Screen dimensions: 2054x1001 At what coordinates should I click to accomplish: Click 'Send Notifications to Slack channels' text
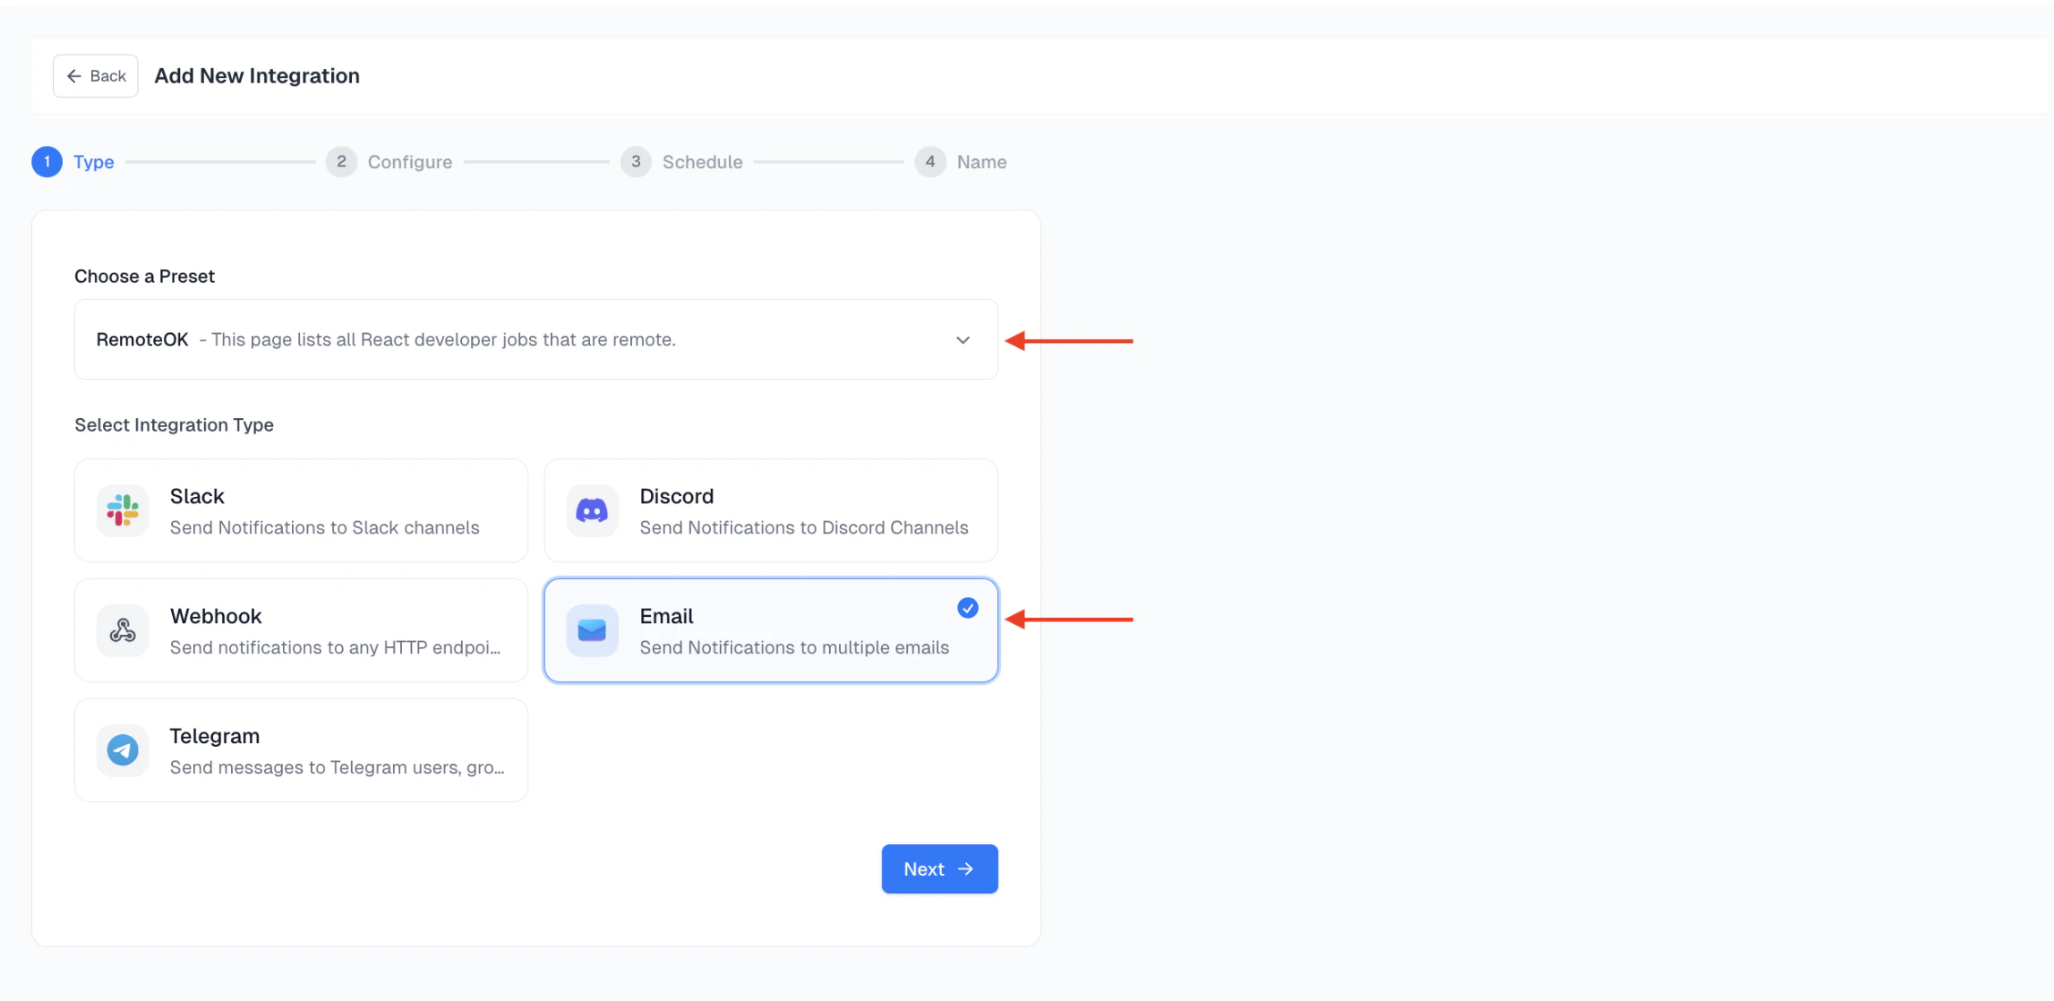pos(324,527)
